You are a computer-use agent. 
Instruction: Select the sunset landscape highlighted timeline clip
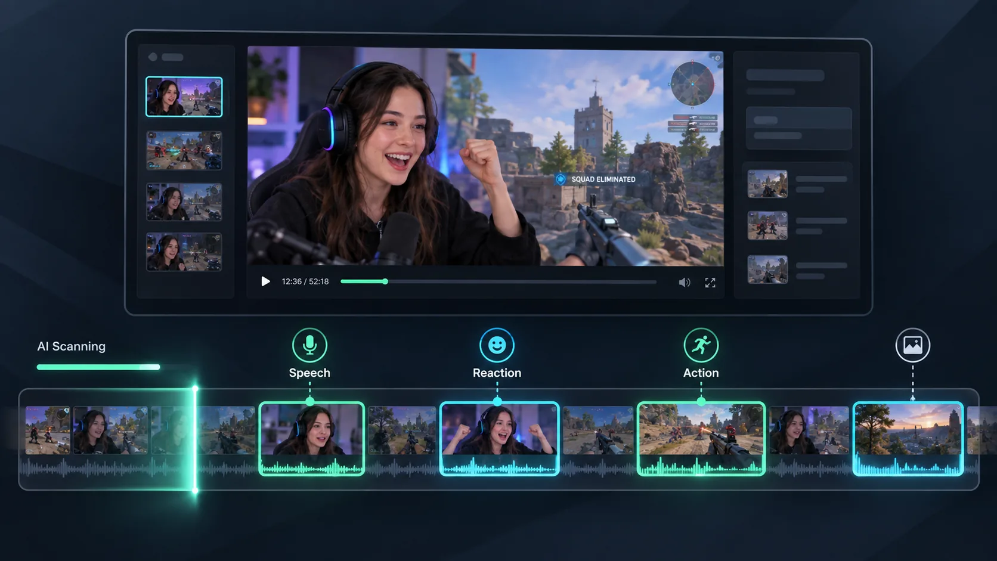tap(908, 439)
